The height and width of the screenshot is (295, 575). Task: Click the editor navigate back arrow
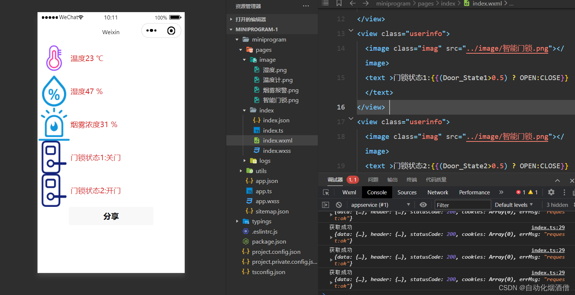(x=352, y=3)
